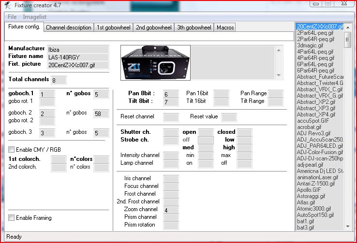Image resolution: width=357 pixels, height=243 pixels.
Task: Click the Zoom channel input field
Action: tap(171, 210)
